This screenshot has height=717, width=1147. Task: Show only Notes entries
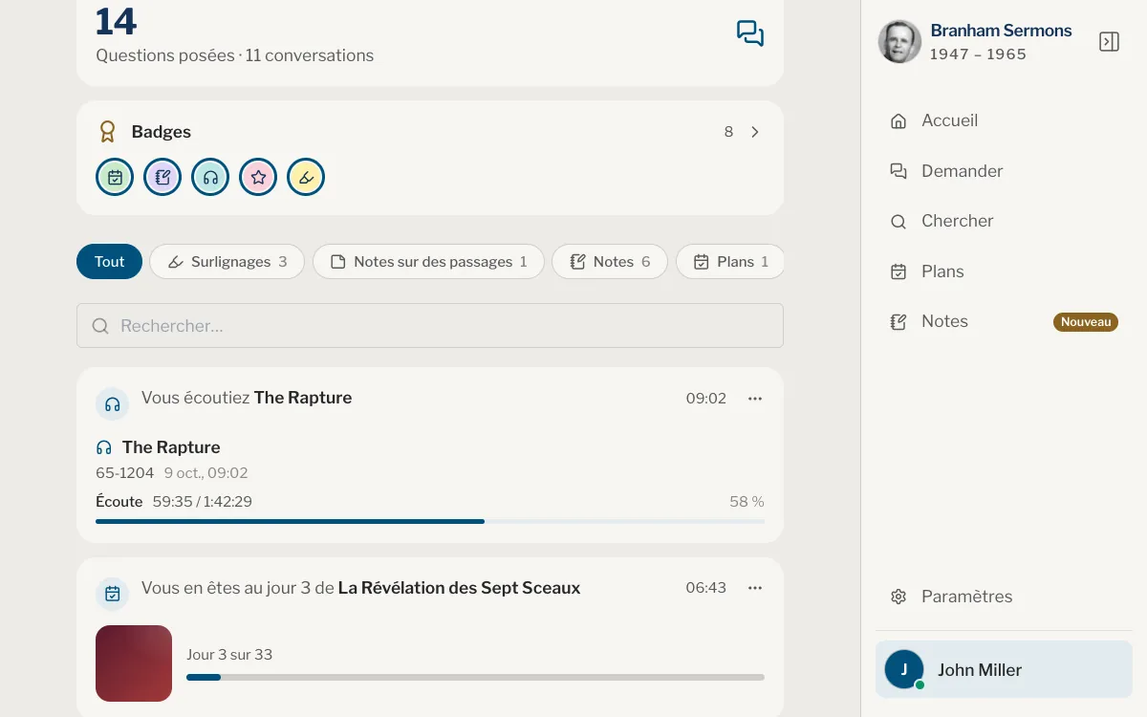[610, 262]
